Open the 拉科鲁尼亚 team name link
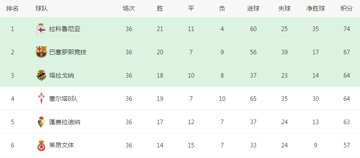The image size is (360, 158). coord(65,29)
